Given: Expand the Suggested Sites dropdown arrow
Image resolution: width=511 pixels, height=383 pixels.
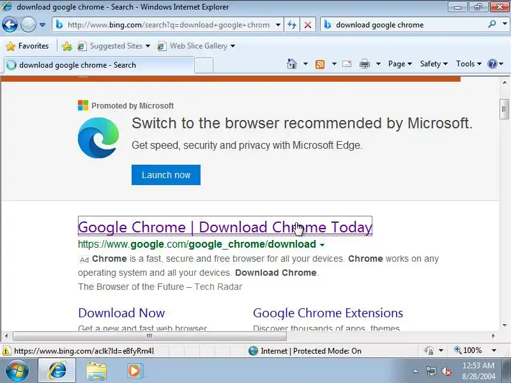Looking at the screenshot, I should (x=148, y=46).
